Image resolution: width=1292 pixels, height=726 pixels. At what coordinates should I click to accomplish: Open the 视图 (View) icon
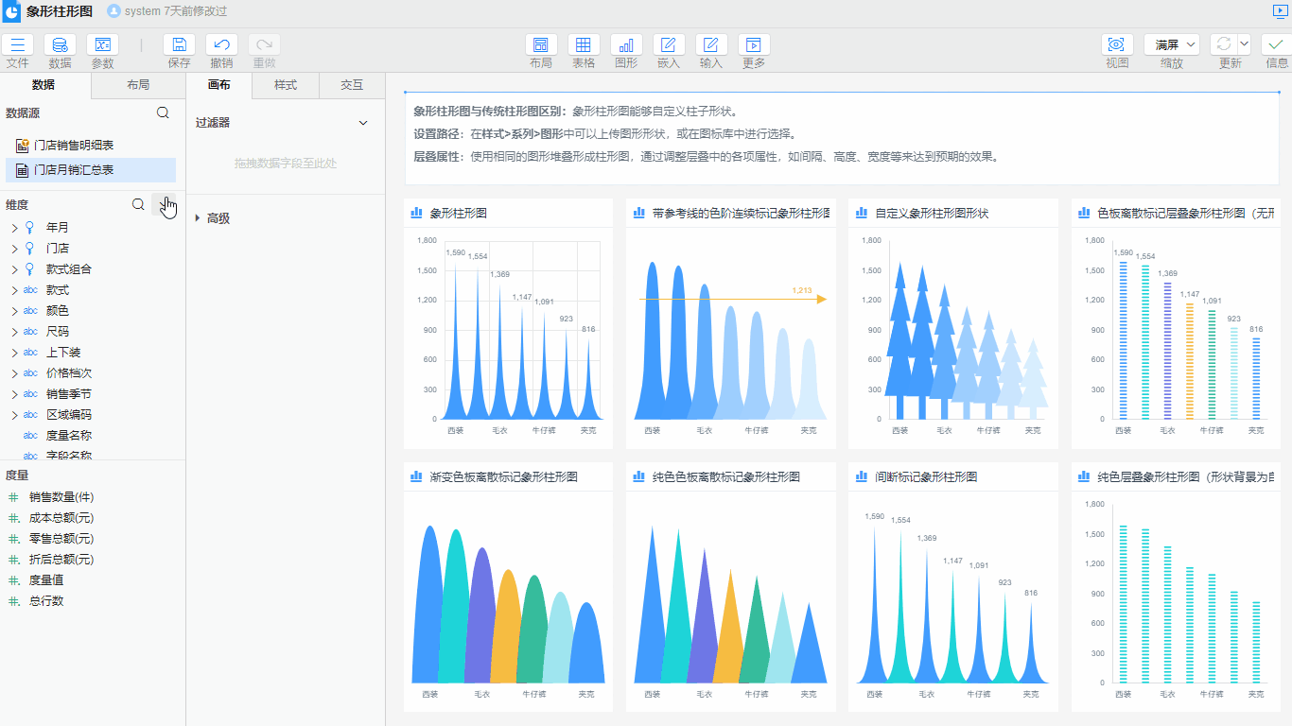[x=1117, y=45]
